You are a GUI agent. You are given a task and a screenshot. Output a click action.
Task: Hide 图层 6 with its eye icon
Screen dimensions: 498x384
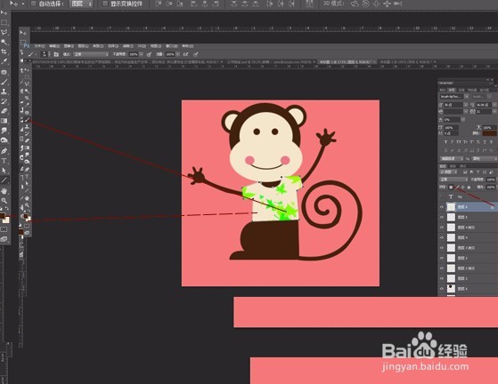442,207
